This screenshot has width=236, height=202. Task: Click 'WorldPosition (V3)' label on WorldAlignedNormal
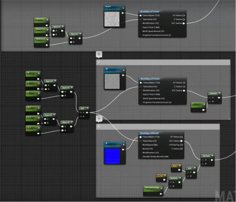pos(151,153)
